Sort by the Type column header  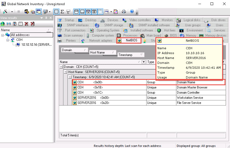(151, 62)
